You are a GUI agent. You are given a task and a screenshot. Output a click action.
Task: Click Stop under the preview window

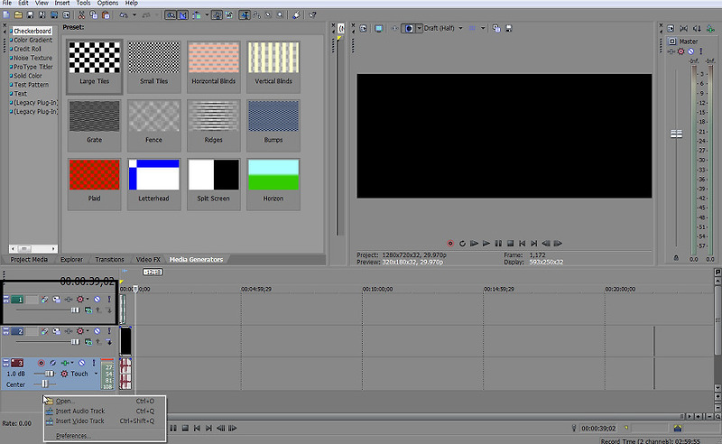click(x=510, y=243)
